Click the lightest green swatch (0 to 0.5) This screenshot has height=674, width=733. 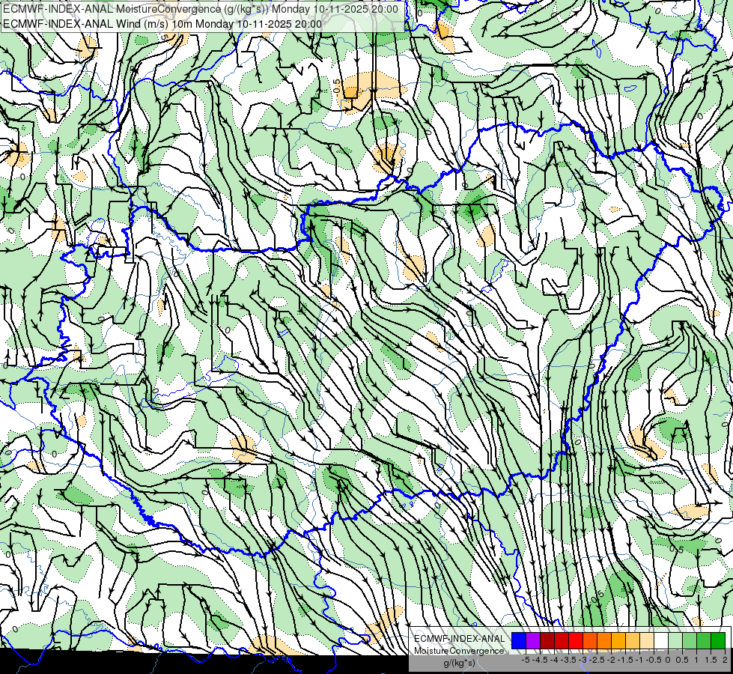[675, 641]
